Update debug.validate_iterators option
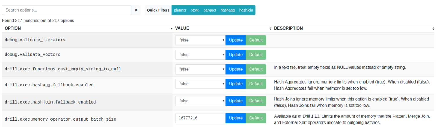 click(x=236, y=40)
